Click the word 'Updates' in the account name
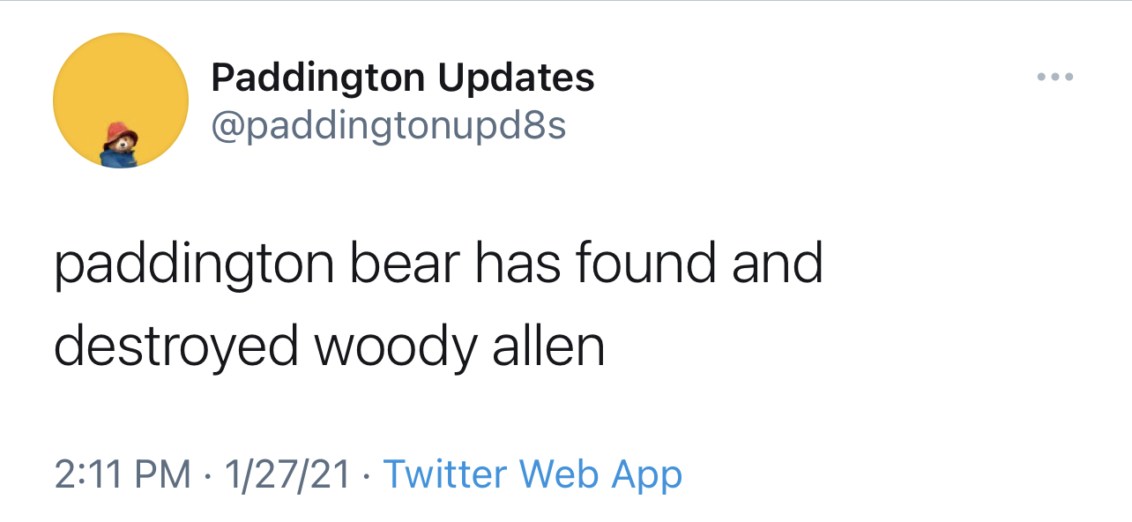The image size is (1132, 522). [x=517, y=79]
